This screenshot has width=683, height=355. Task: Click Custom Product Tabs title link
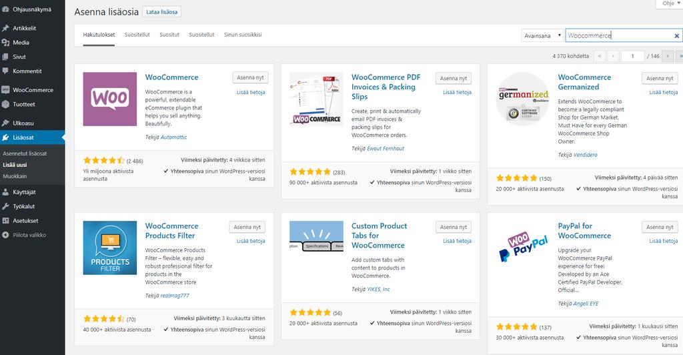click(379, 235)
